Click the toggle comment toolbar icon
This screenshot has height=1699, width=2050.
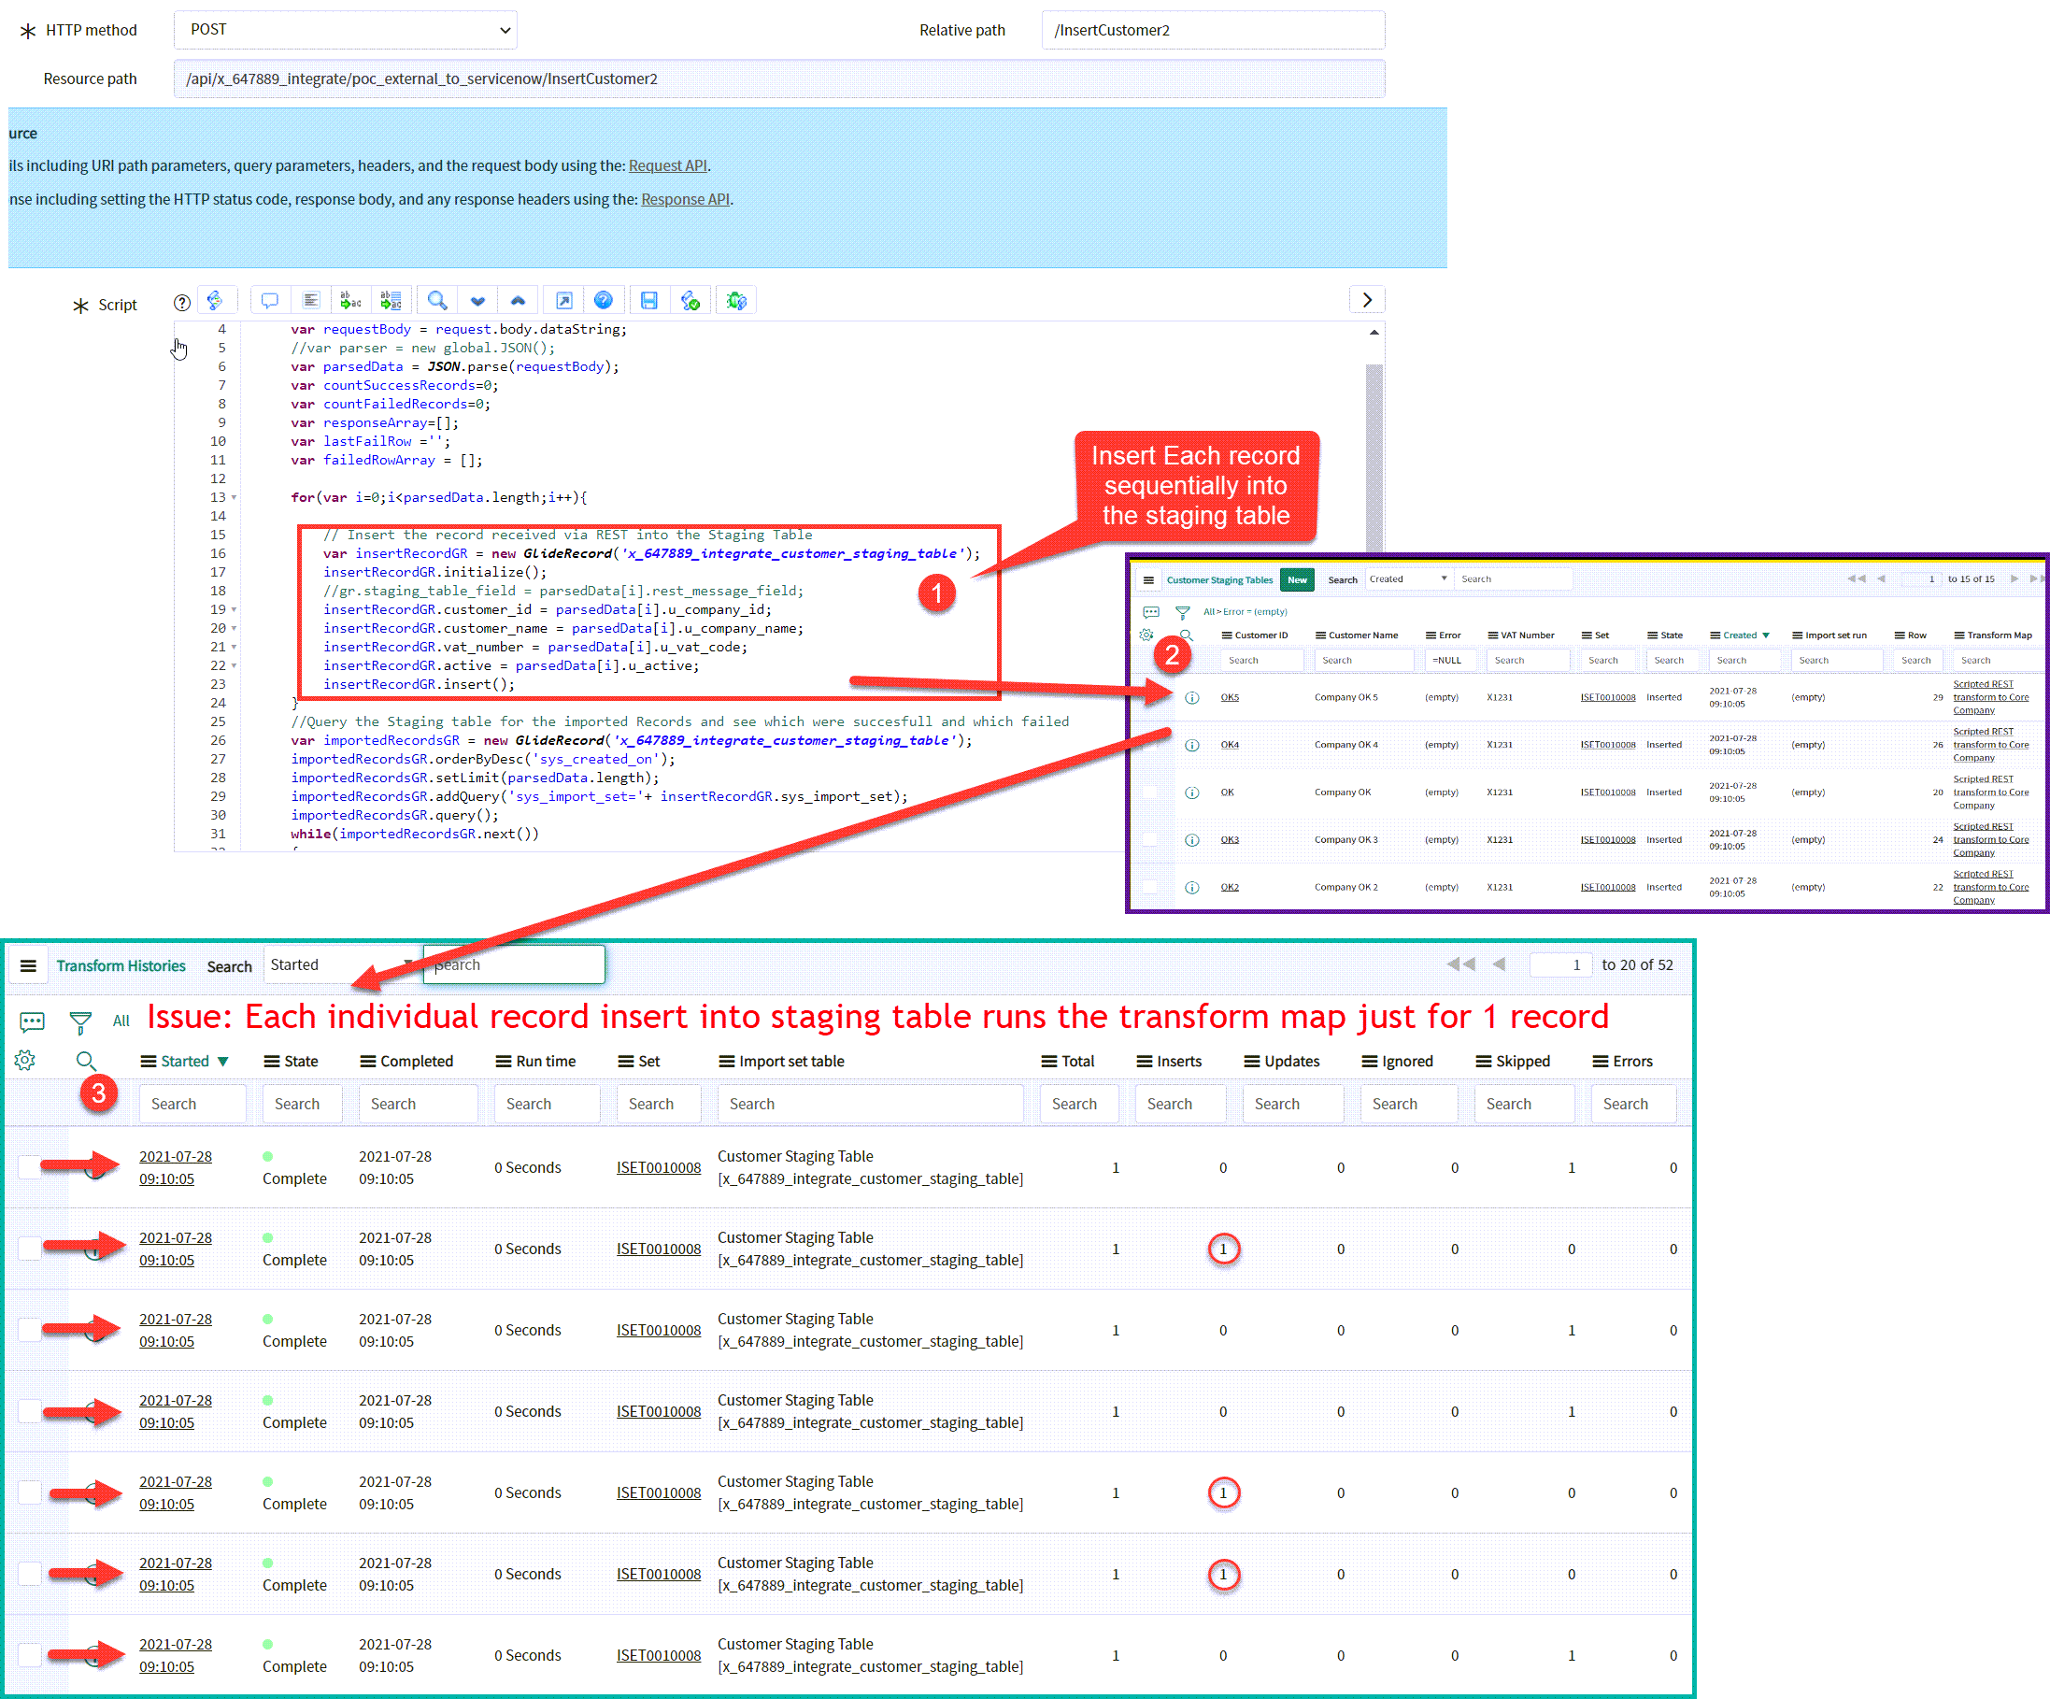click(270, 301)
